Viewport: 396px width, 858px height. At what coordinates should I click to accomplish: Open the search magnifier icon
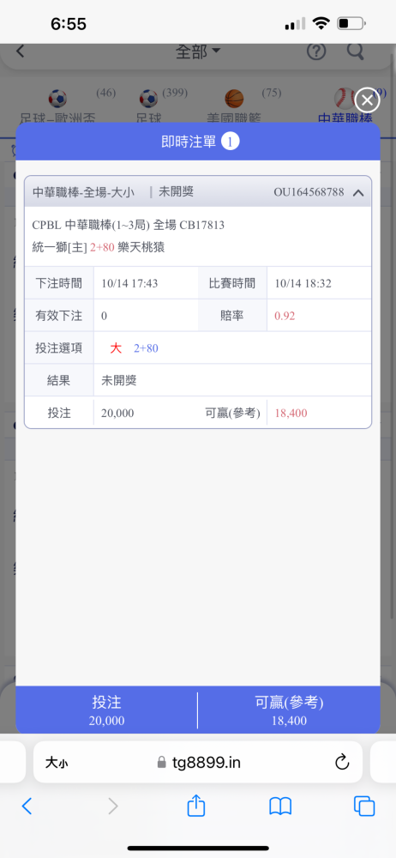[x=356, y=52]
